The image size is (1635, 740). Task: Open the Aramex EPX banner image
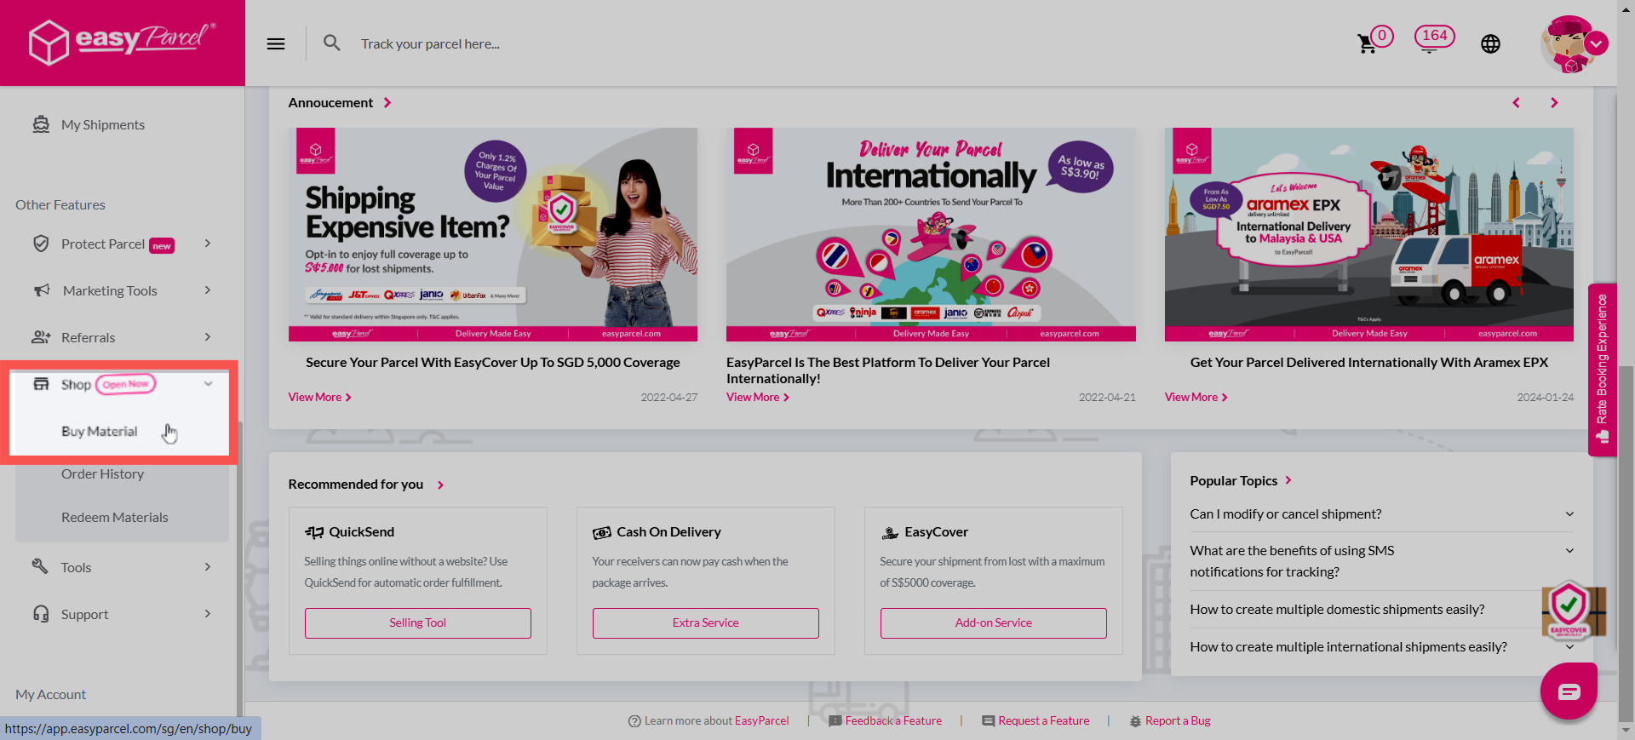(x=1369, y=235)
